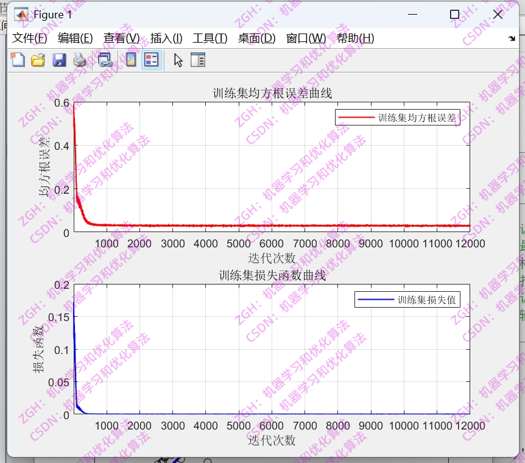Open the Property Inspector icon
The image size is (525, 463).
pyautogui.click(x=198, y=60)
